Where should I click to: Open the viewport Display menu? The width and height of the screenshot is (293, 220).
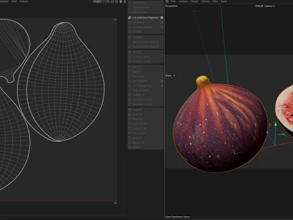(194, 1)
